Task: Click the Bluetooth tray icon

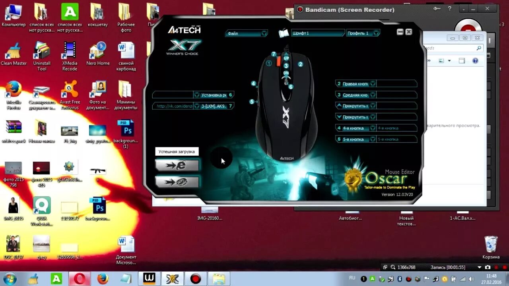Action: [x=400, y=279]
